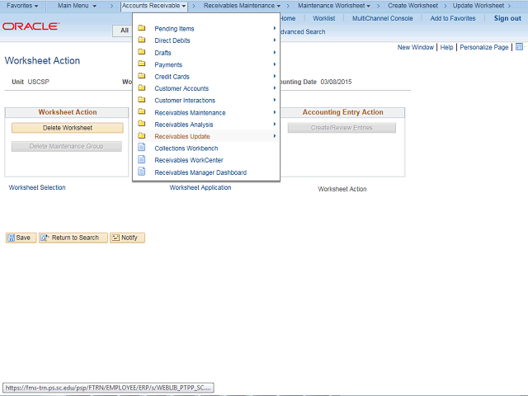Click the Notify button
The height and width of the screenshot is (396, 528).
(x=127, y=238)
